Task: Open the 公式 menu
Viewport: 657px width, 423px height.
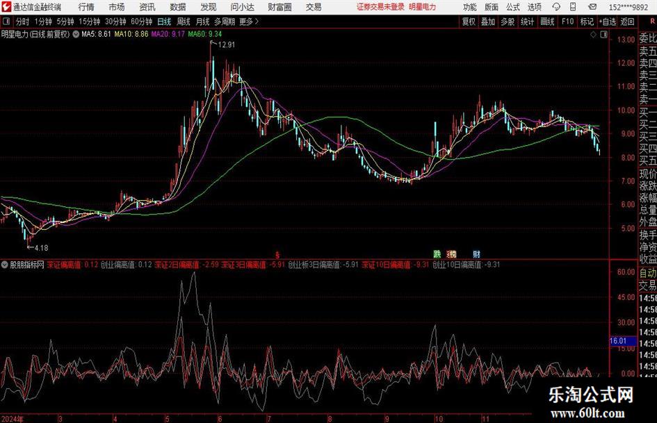Action: coord(513,7)
